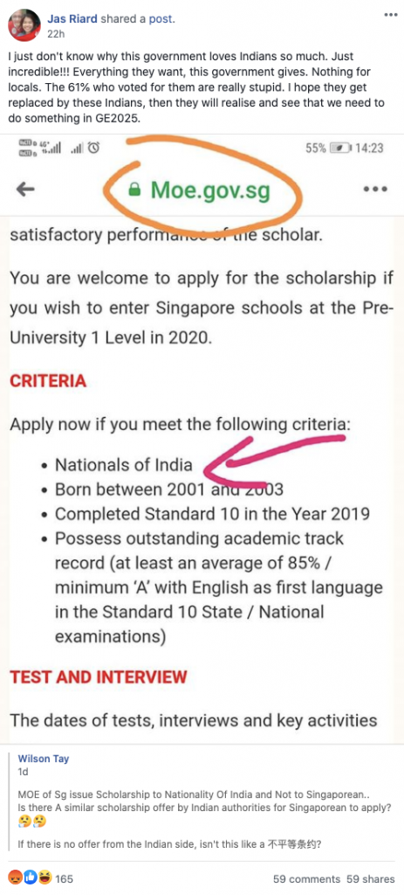The image size is (404, 895).
Task: Open the browser three-dot menu in screenshot
Action: [x=375, y=190]
